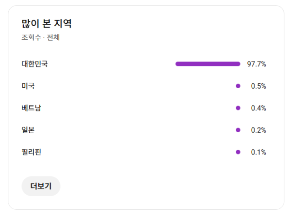This screenshot has height=219, width=291.
Task: Click the 전체 text in subtitle
Action: pyautogui.click(x=53, y=38)
